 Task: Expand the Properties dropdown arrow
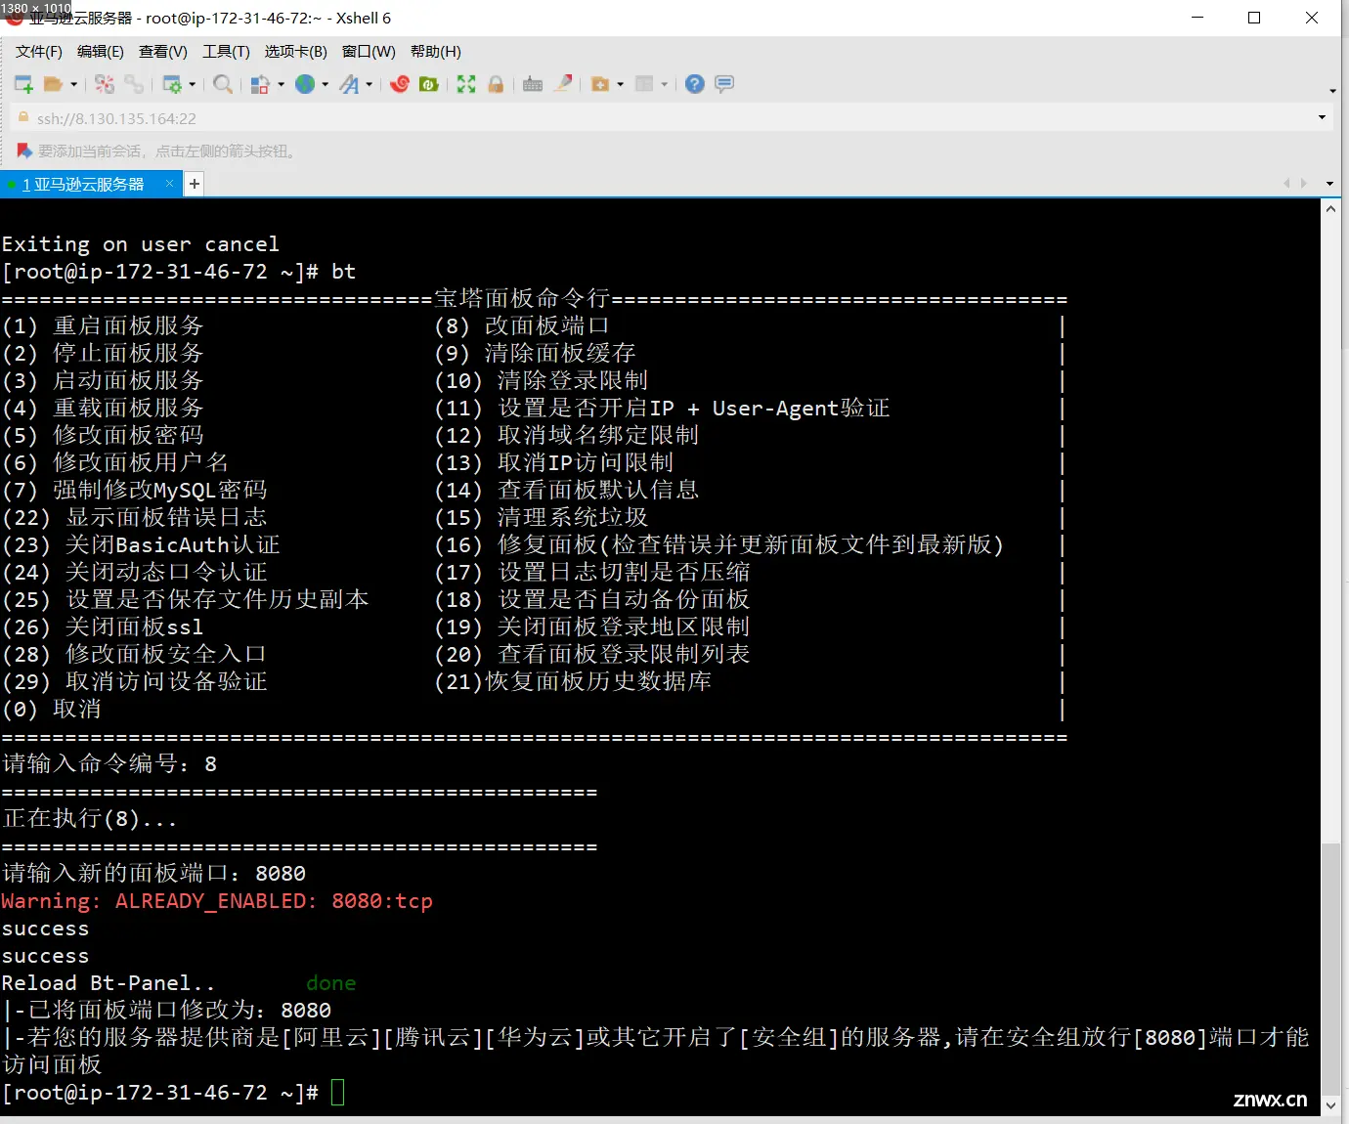click(192, 84)
